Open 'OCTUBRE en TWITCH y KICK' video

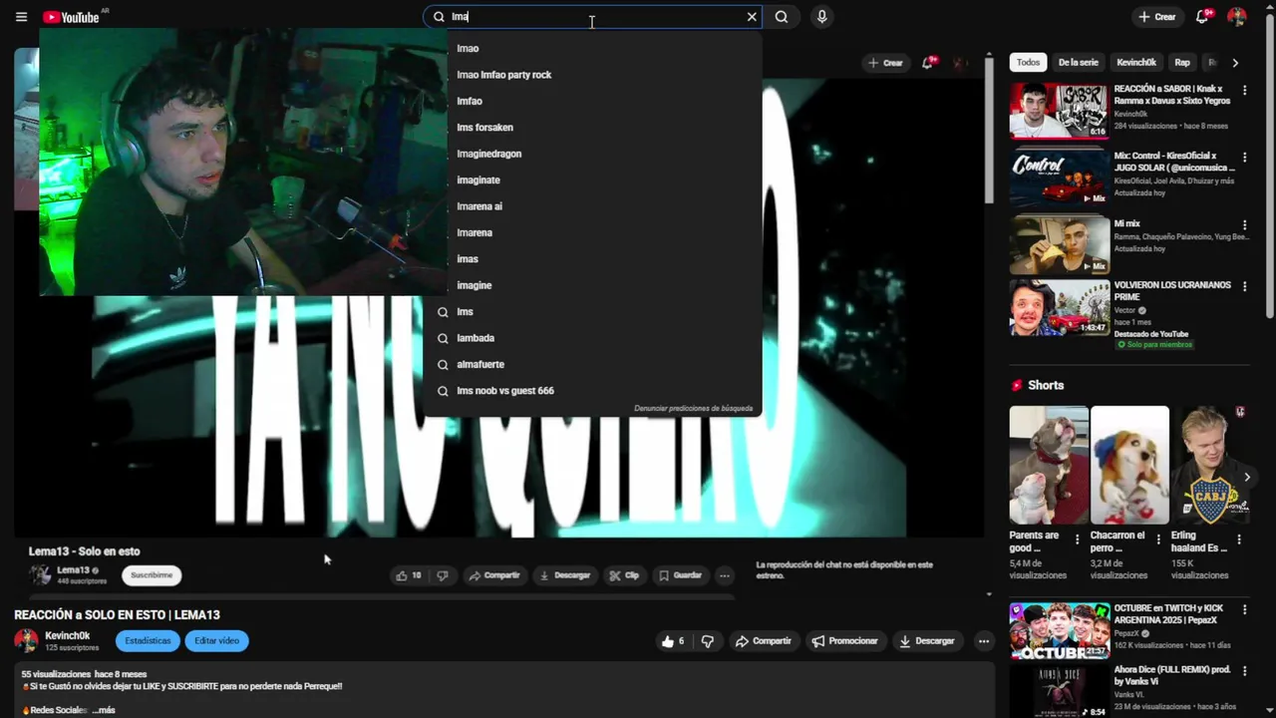tap(1059, 630)
